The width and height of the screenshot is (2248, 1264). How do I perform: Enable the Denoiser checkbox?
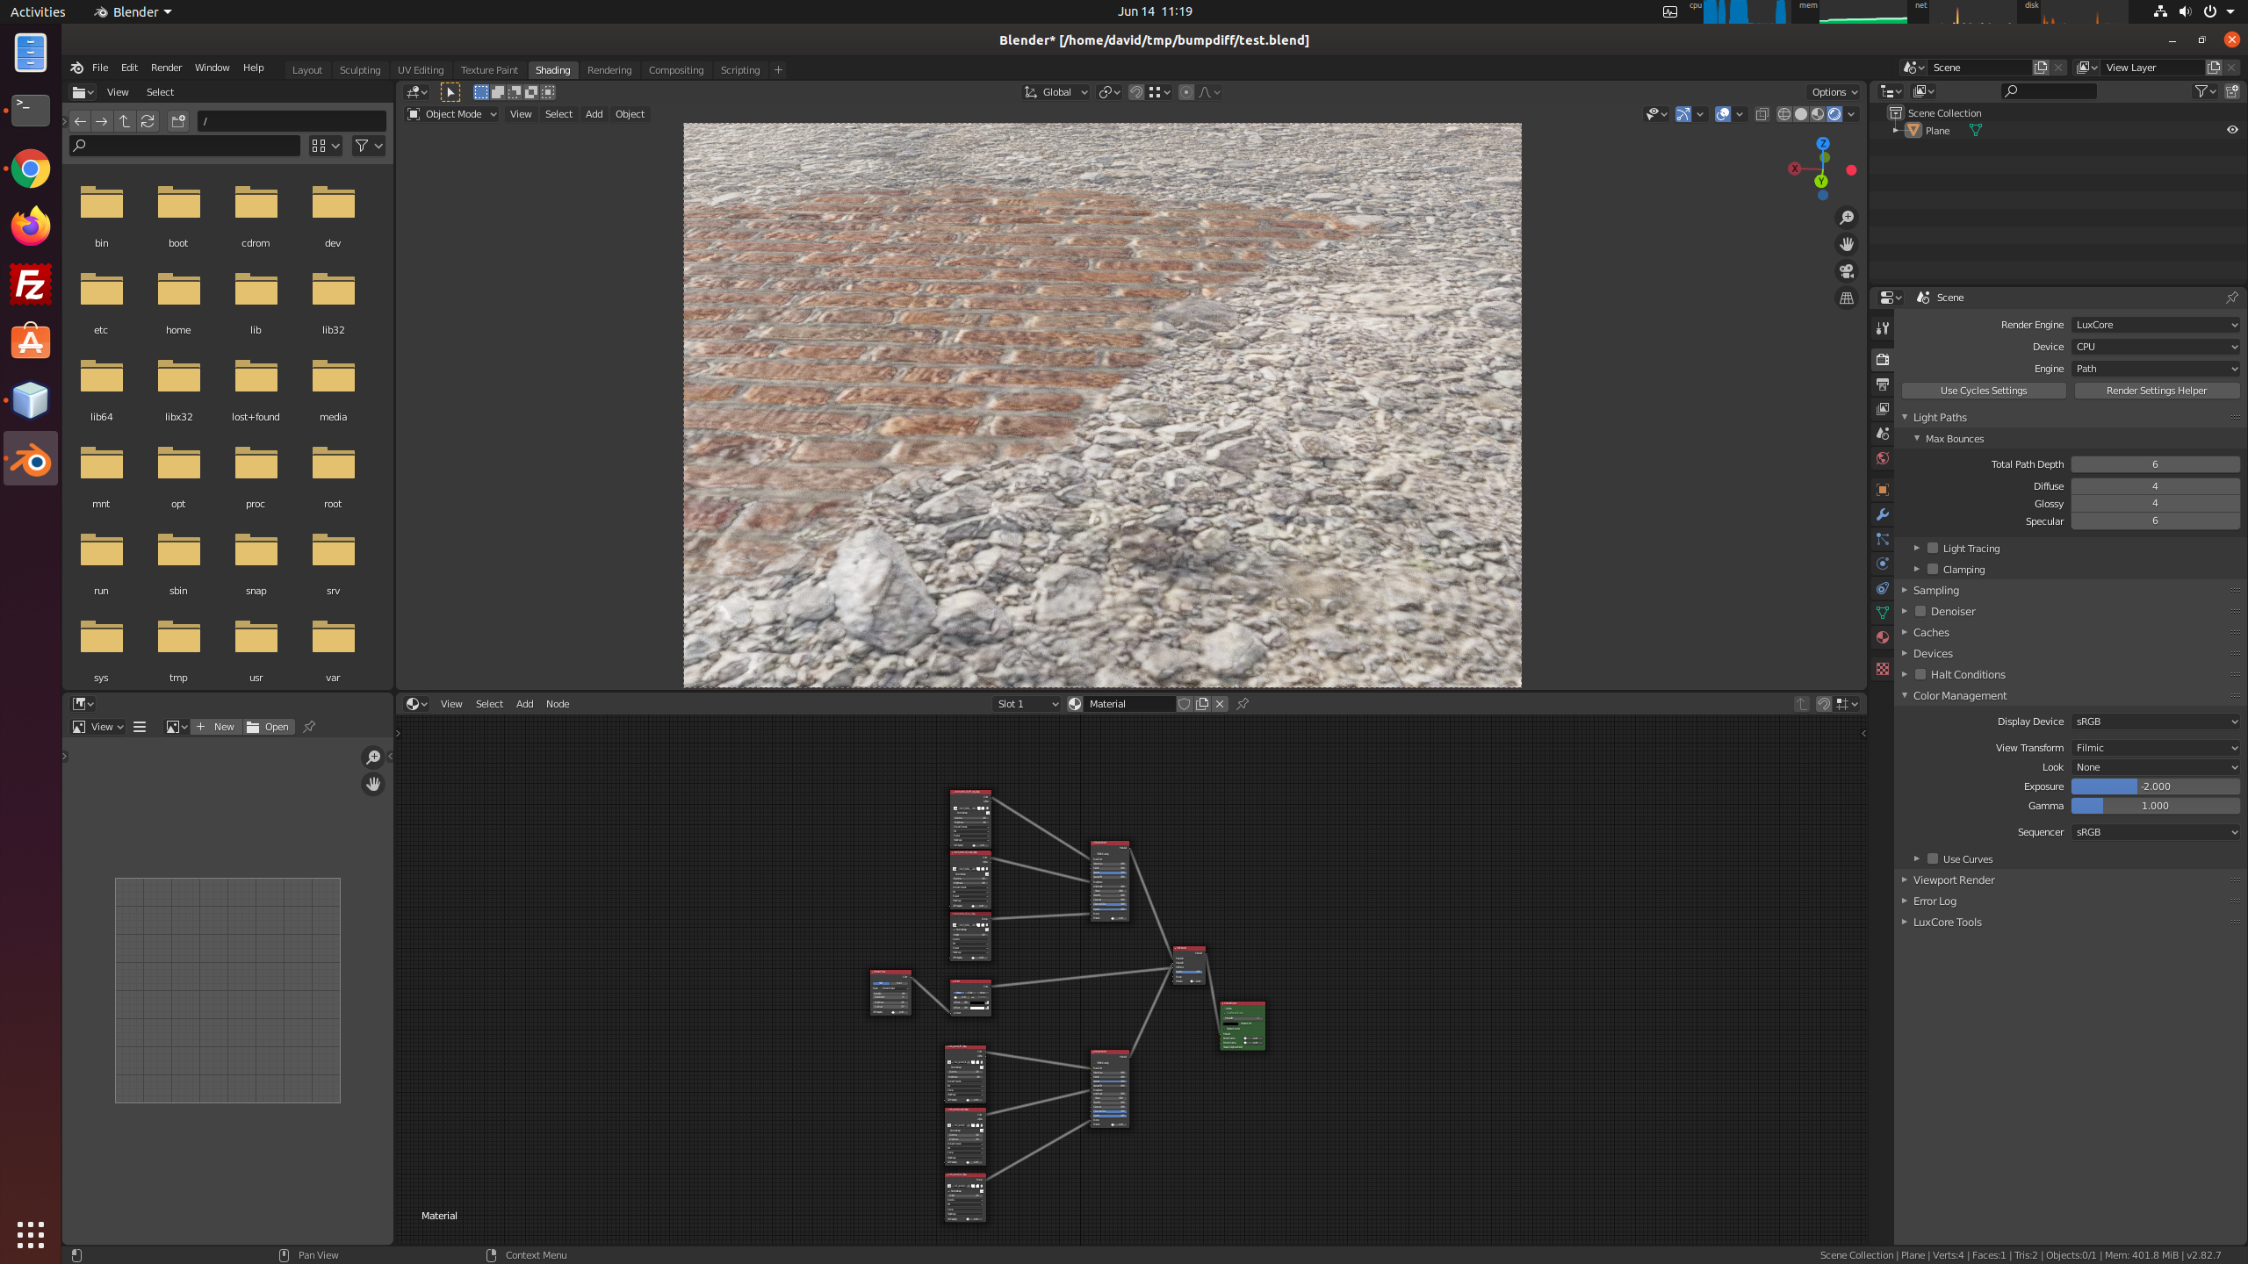(x=1920, y=611)
